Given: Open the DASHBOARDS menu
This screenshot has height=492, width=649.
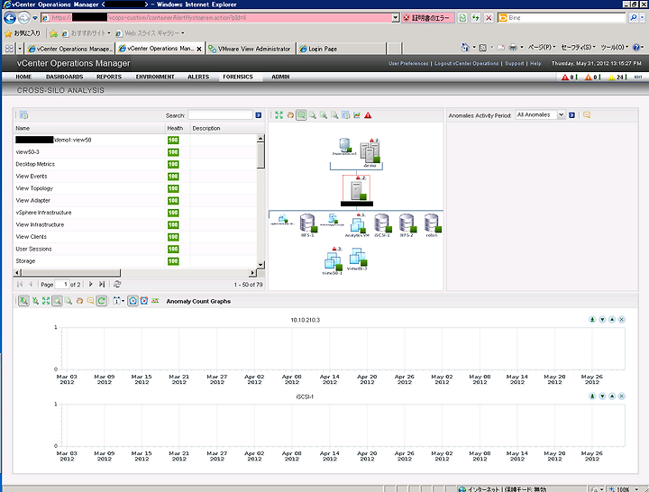Looking at the screenshot, I should click(65, 77).
